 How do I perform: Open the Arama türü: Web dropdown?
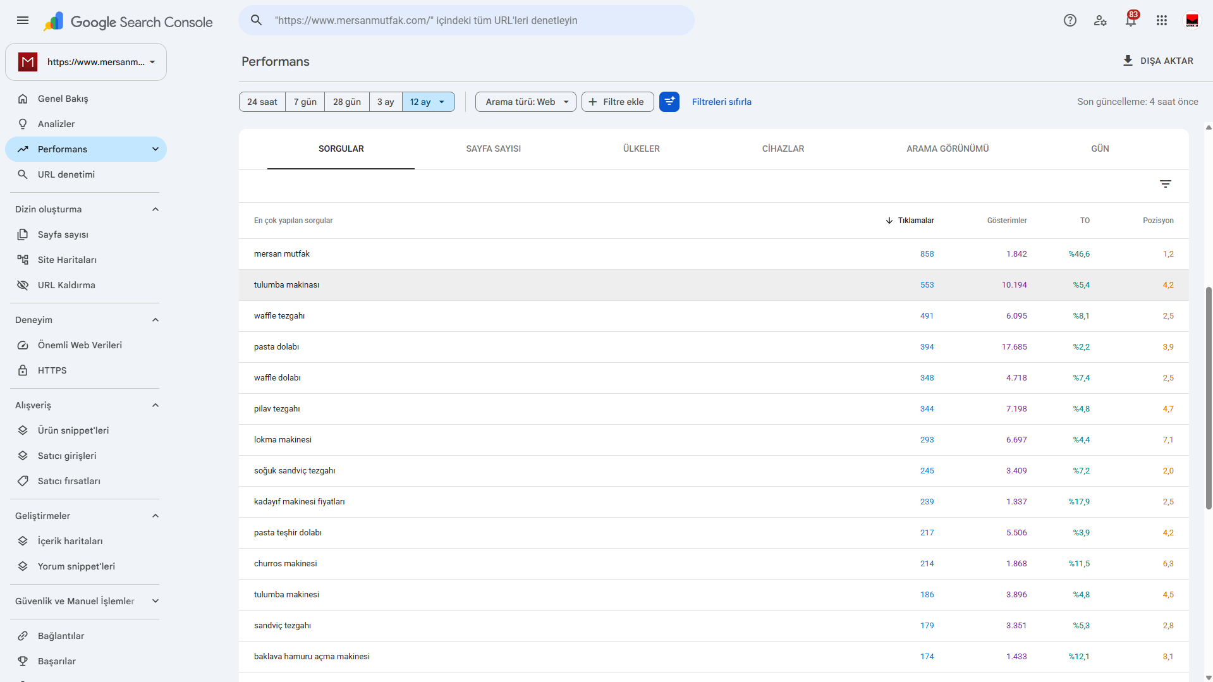click(x=525, y=102)
